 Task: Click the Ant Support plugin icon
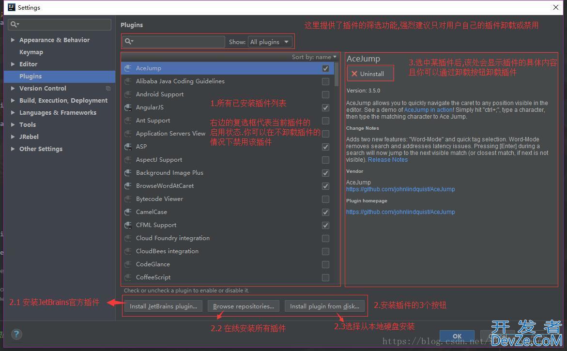(x=128, y=121)
